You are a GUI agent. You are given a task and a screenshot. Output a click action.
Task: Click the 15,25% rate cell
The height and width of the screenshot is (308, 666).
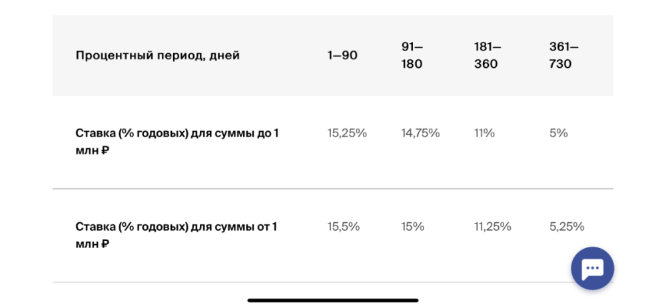click(x=347, y=133)
